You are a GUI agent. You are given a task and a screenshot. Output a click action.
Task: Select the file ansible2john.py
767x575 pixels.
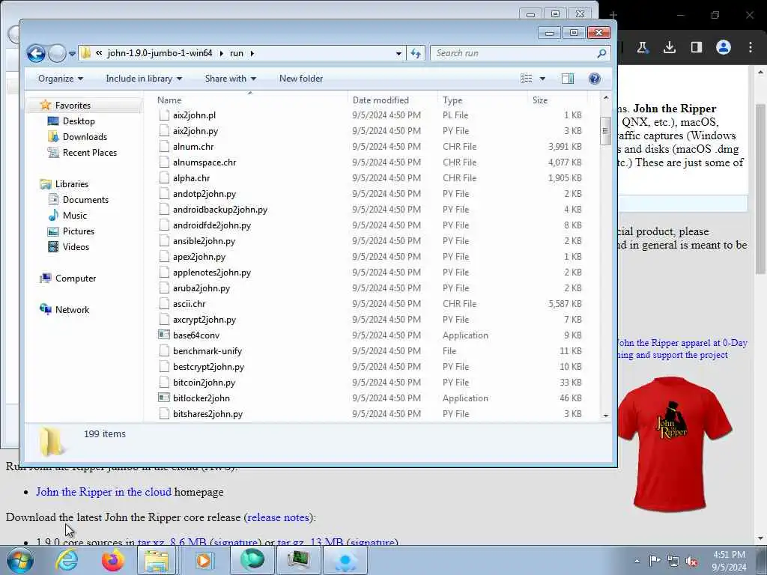(204, 241)
